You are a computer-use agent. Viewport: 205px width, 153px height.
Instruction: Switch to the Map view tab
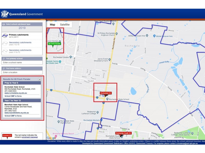(53, 24)
